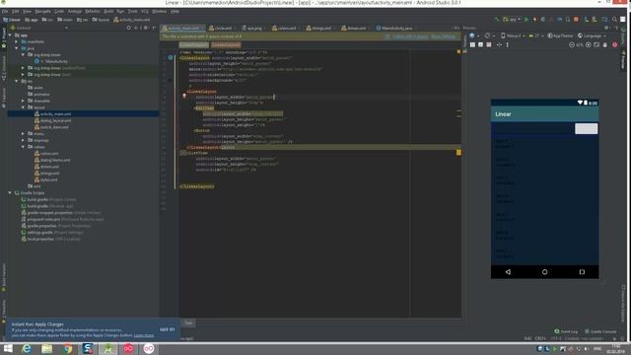Screen dimensions: 631x355
Task: Click the orientation icon in the preview toolbar
Action: (488, 35)
